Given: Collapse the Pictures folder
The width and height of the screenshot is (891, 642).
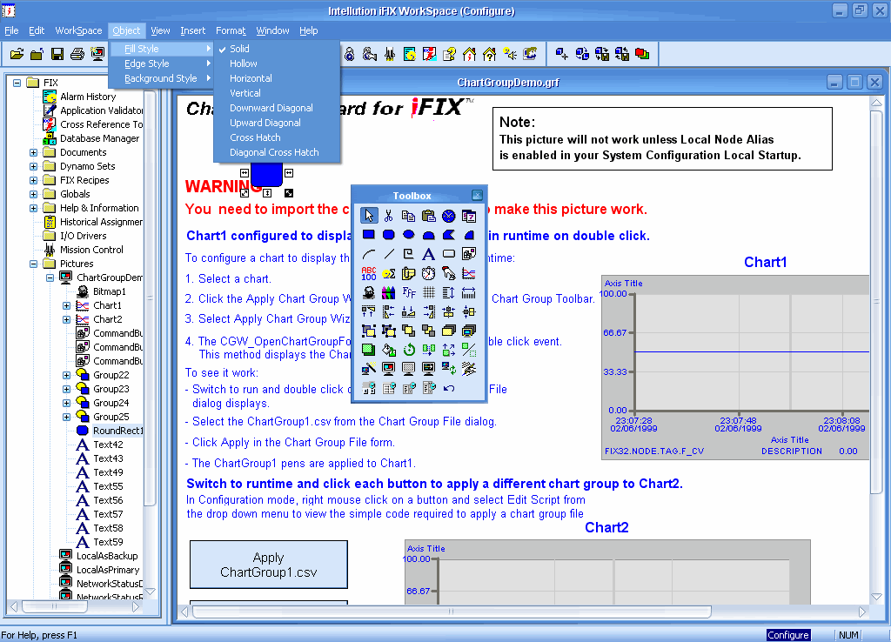Looking at the screenshot, I should click(x=34, y=264).
